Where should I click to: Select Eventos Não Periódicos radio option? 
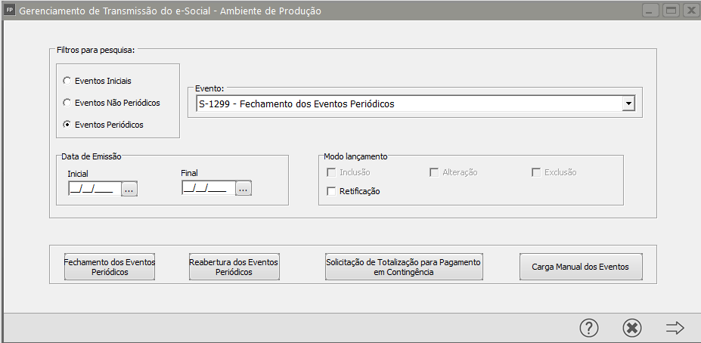coord(67,102)
